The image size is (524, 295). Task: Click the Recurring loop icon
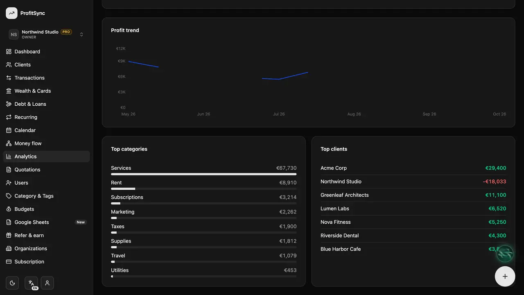click(9, 117)
